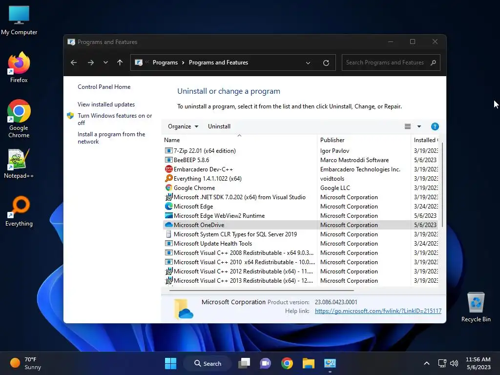Expand address bar history dropdown
The image size is (500, 375).
pyautogui.click(x=308, y=63)
